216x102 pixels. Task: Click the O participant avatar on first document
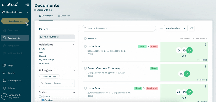click(179, 50)
